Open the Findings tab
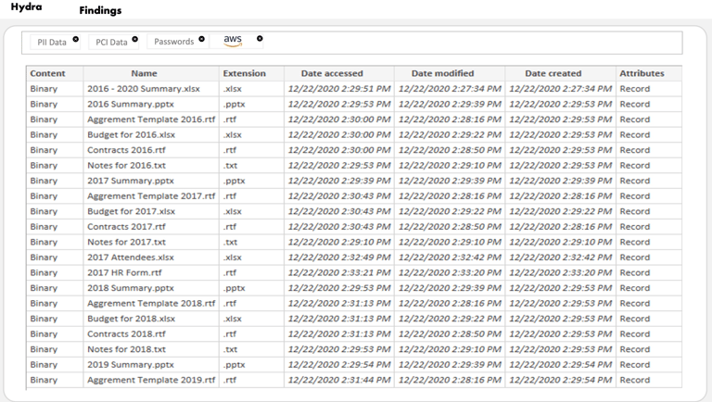This screenshot has height=402, width=712. coord(100,10)
